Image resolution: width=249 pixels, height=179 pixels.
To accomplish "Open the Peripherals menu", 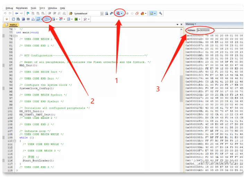I will click(x=22, y=8).
